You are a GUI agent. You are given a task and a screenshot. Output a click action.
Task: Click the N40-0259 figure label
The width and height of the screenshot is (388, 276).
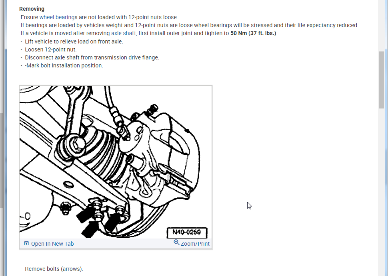tap(187, 233)
